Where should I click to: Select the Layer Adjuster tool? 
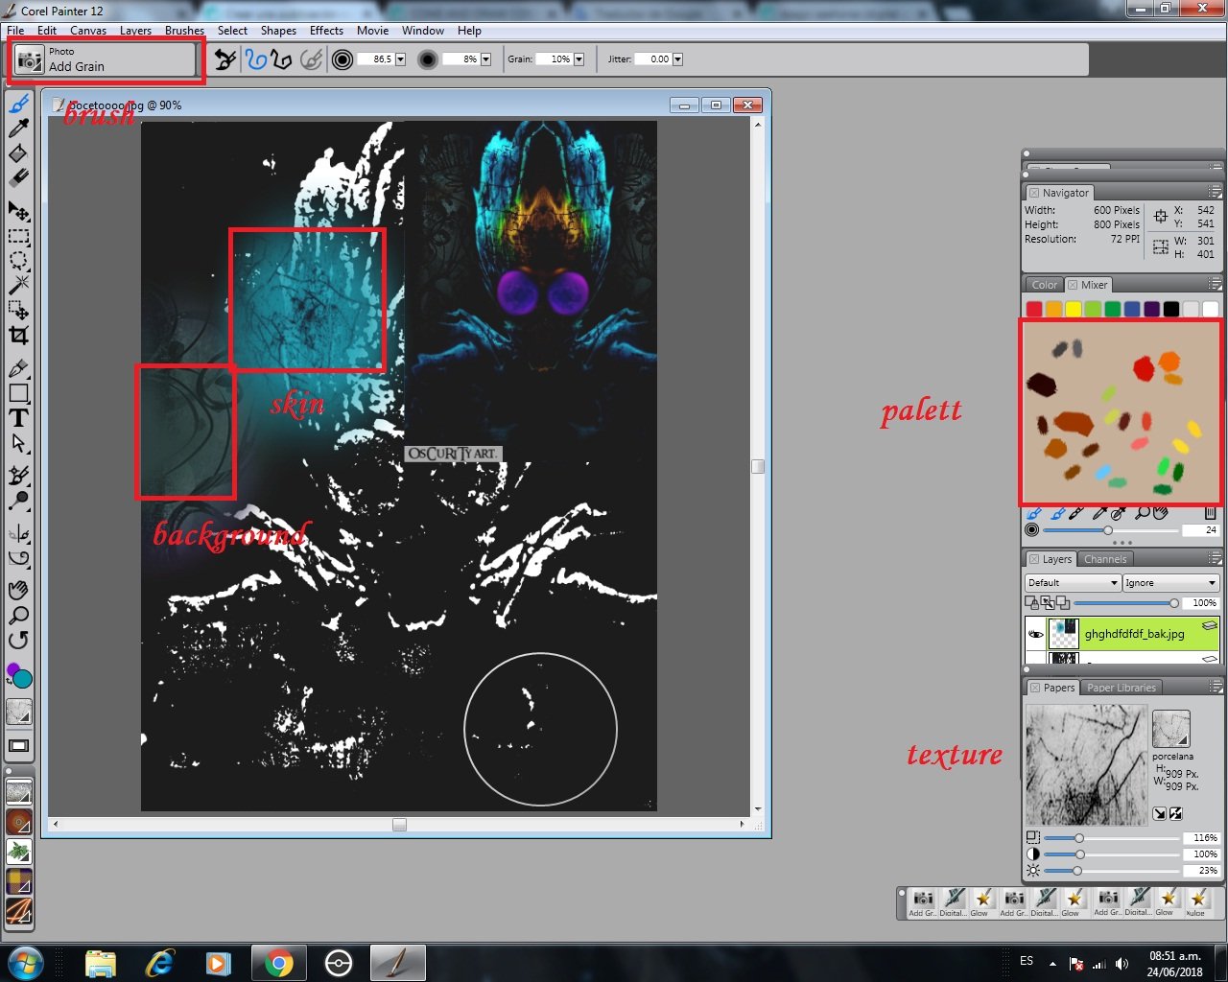(x=18, y=211)
